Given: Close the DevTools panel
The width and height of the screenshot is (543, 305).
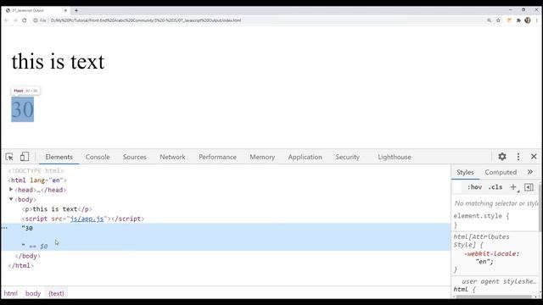Looking at the screenshot, I should (x=534, y=157).
